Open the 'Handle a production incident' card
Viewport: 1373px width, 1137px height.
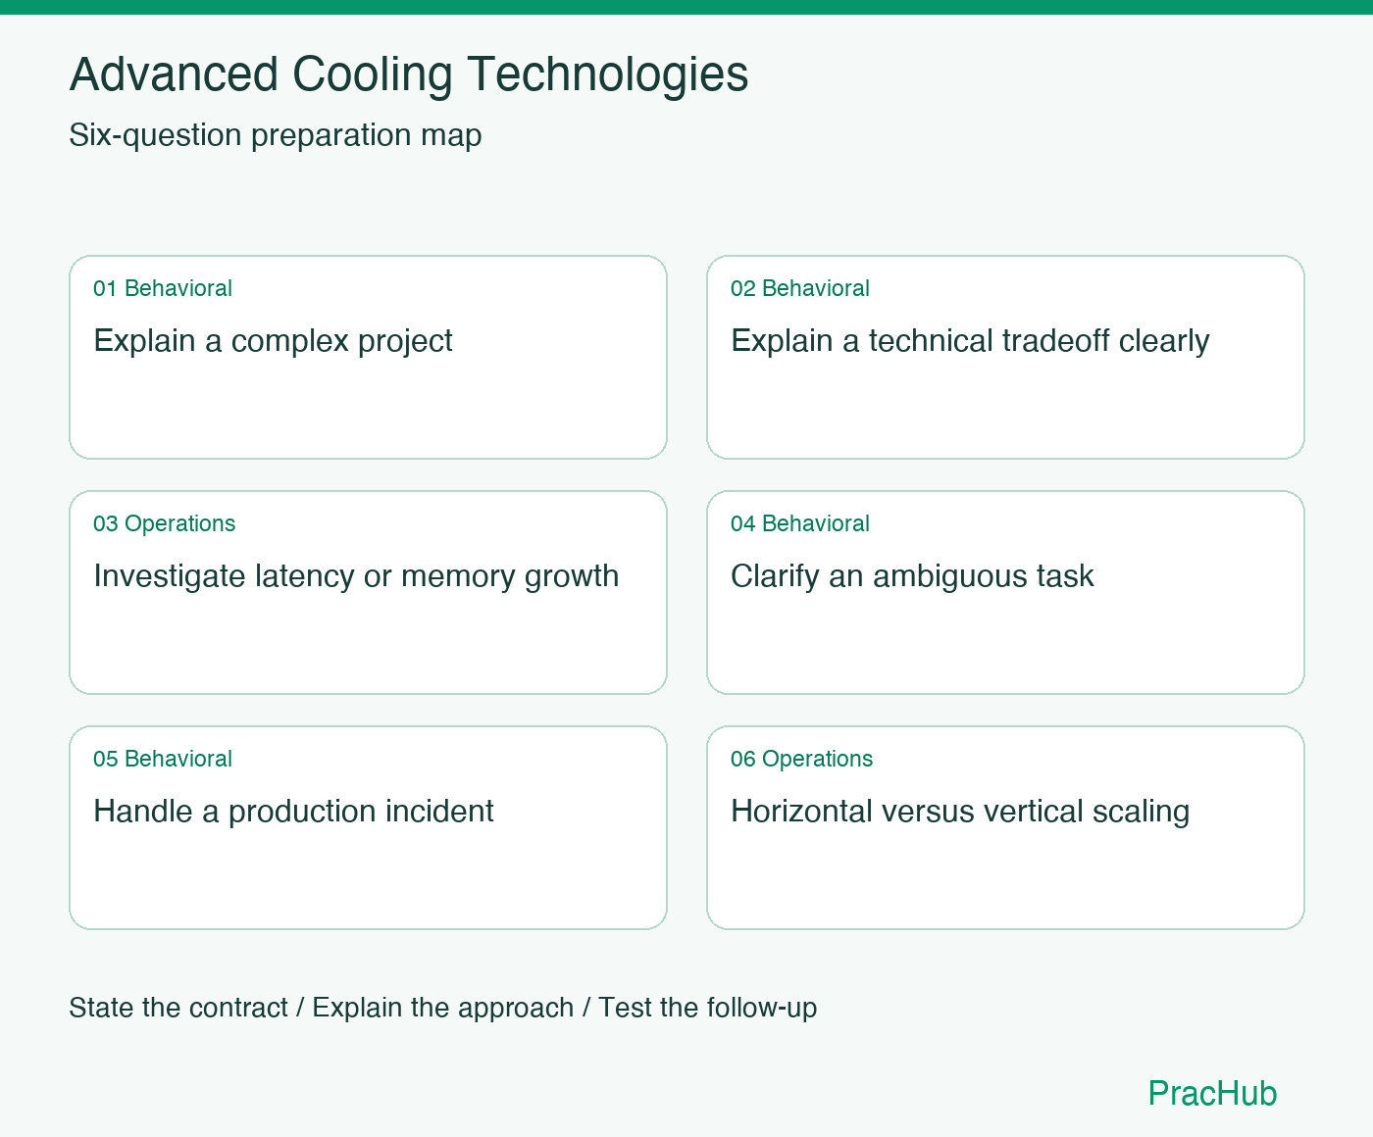pos(368,827)
